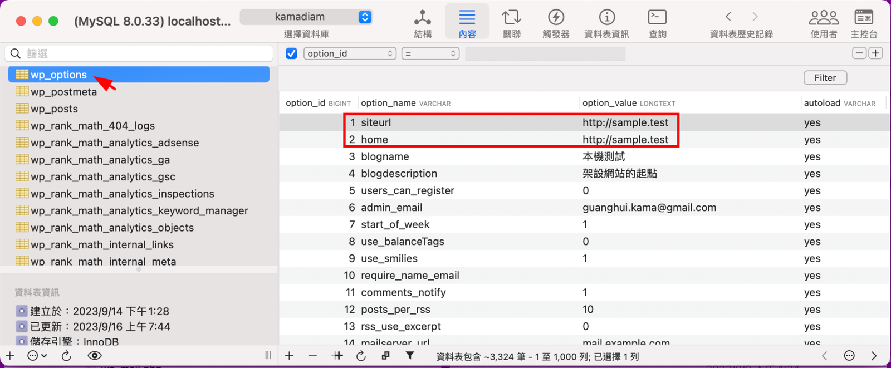Switch to the 內容 content tab
This screenshot has width=891, height=368.
point(467,22)
